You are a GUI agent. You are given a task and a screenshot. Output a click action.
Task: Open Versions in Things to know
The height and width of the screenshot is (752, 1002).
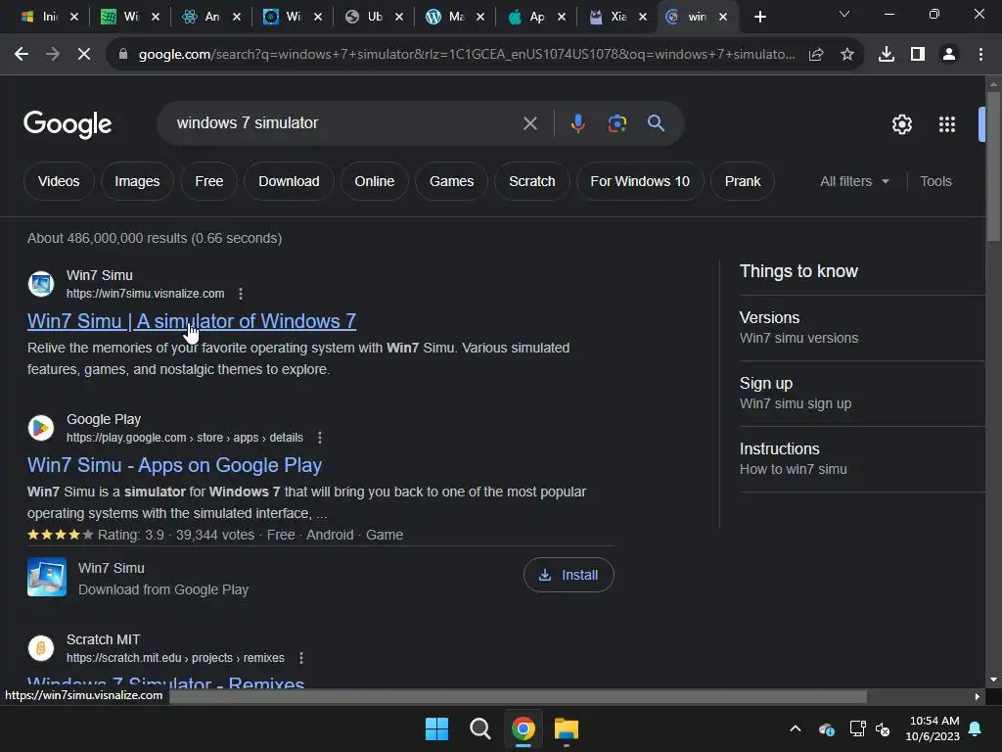pos(769,318)
